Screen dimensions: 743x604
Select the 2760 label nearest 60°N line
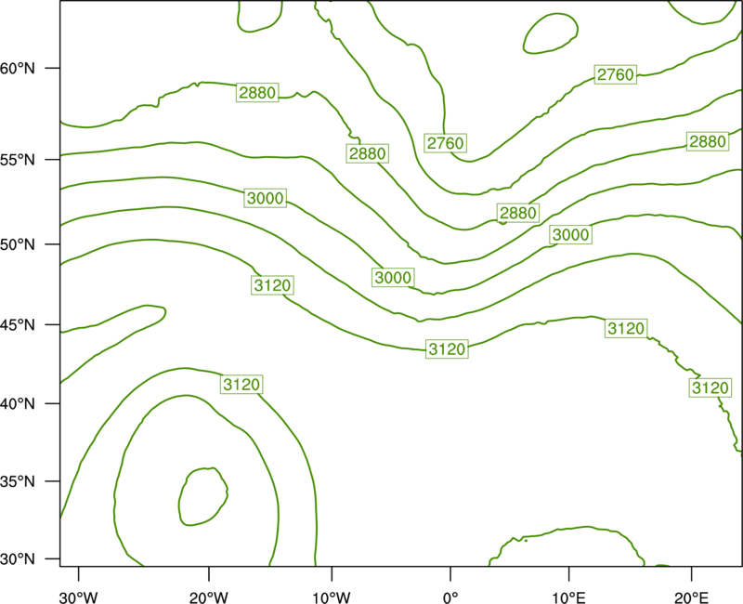[616, 75]
